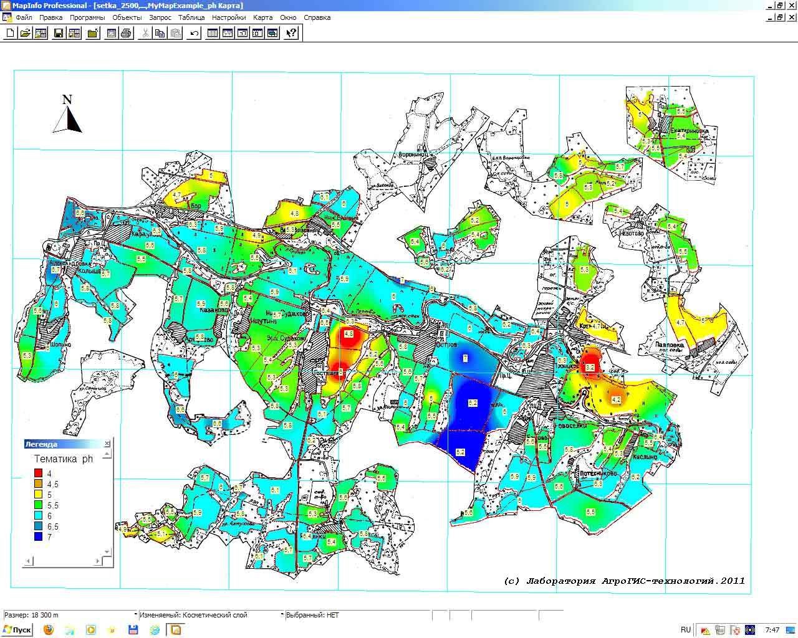Click yellow swatch for pH 5
Viewport: 798px width, 638px height.
coord(39,495)
